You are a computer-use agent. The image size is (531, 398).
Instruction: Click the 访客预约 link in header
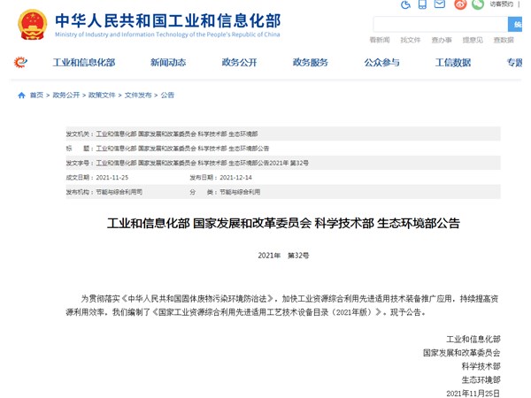[x=500, y=5]
